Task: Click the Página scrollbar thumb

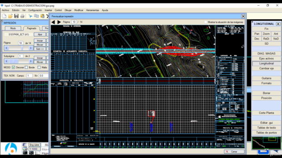Action: (22, 48)
